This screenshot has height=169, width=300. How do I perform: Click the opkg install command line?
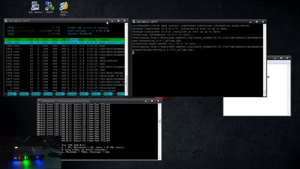coord(191,26)
